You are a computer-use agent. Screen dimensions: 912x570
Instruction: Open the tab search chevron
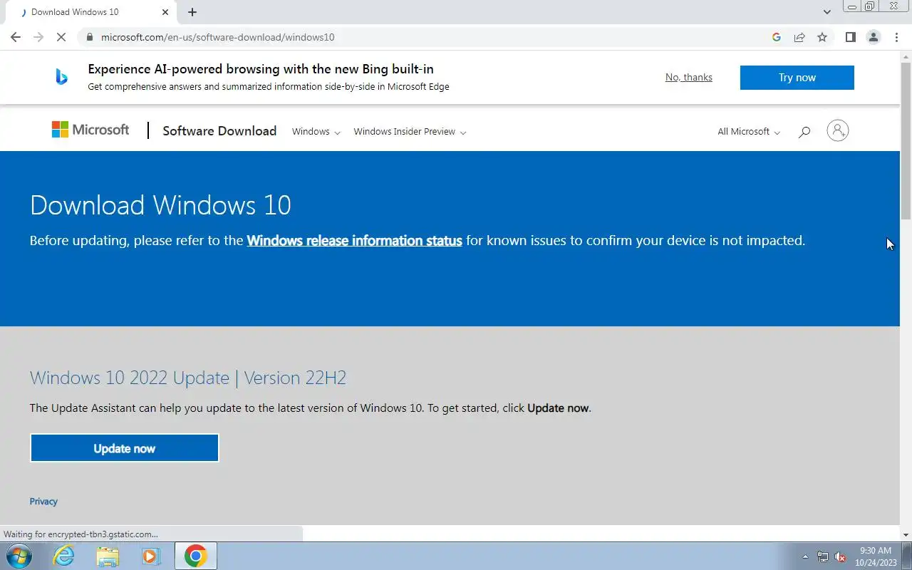point(826,12)
